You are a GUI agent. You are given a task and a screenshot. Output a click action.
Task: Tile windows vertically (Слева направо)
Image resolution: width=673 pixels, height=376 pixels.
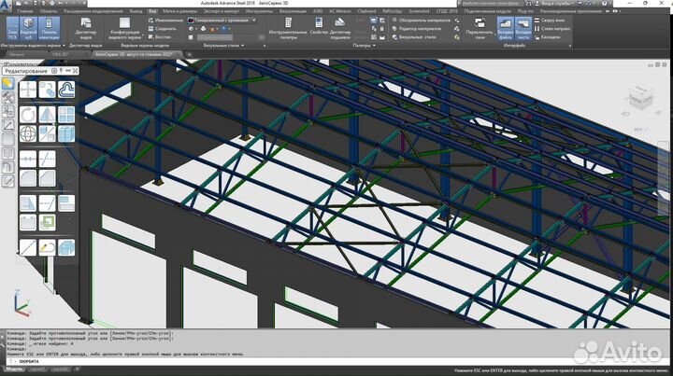point(552,29)
